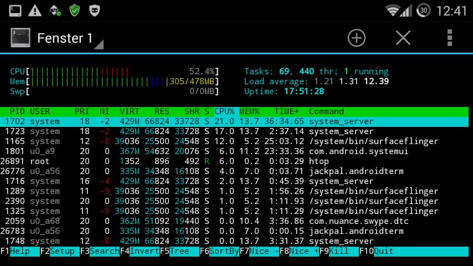Image resolution: width=473 pixels, height=266 pixels.
Task: Select process row PID 2390 surfaceflinger
Action: [234, 201]
